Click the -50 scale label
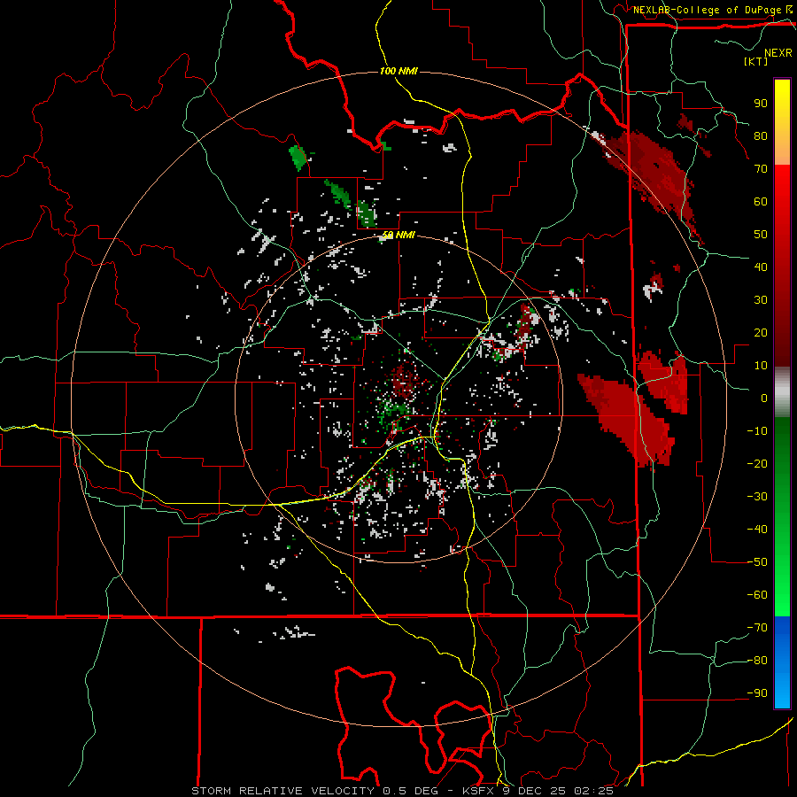 click(757, 562)
